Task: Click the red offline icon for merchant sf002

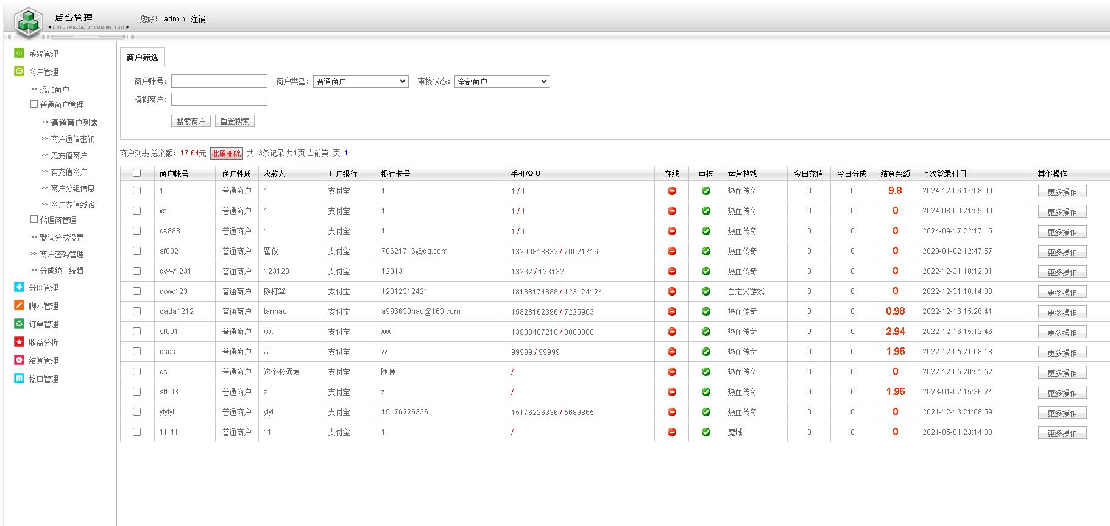Action: (x=671, y=251)
